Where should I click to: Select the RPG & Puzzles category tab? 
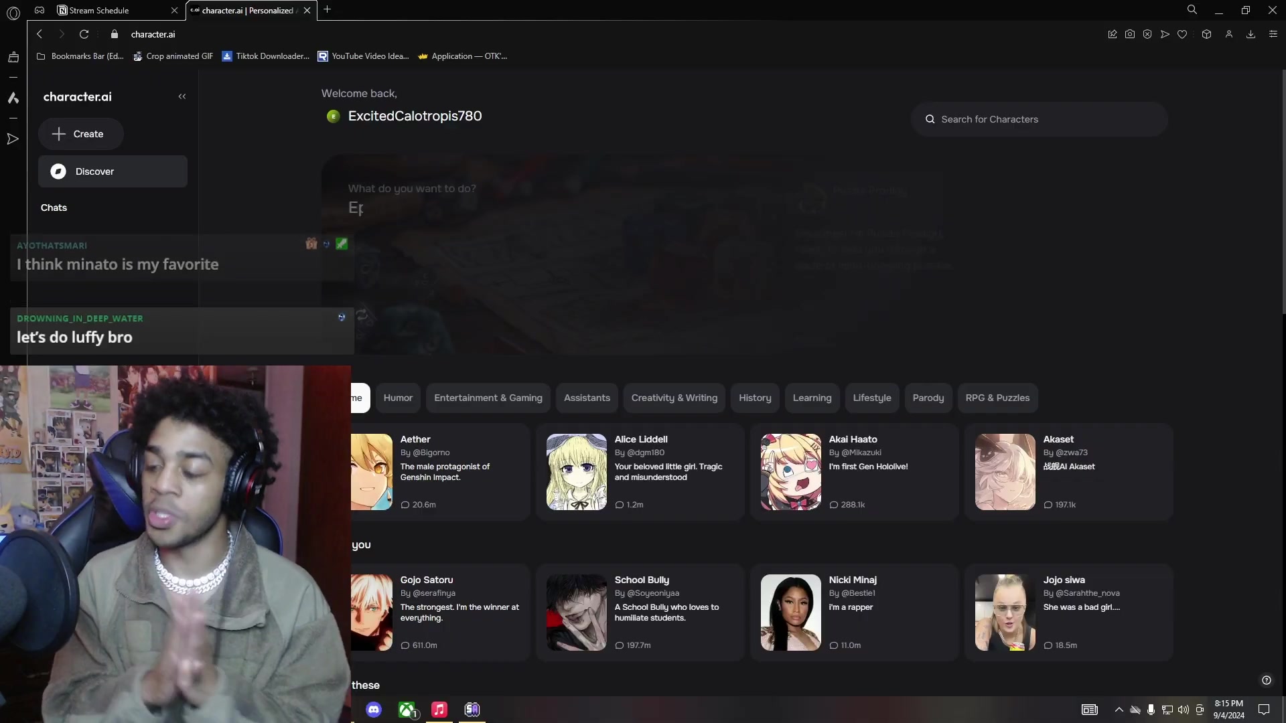(x=997, y=398)
